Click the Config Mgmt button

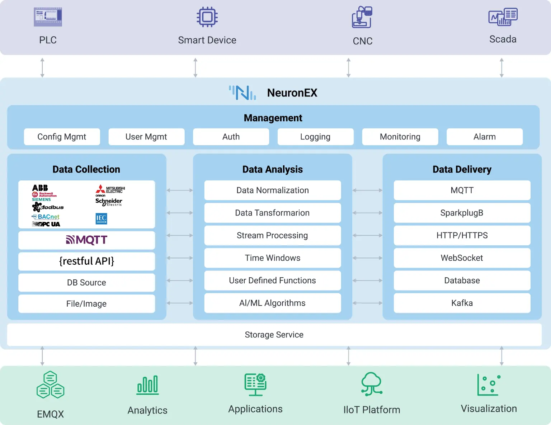[62, 137]
